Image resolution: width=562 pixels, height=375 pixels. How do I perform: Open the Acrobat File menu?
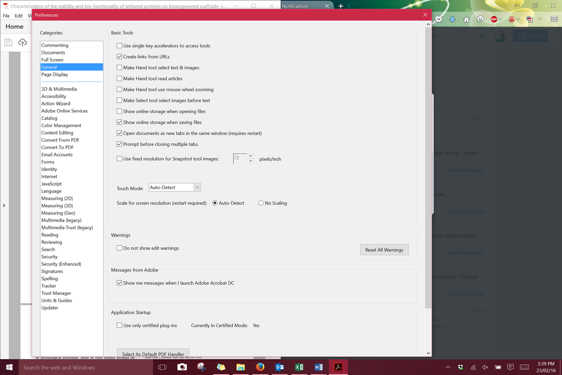[x=7, y=15]
